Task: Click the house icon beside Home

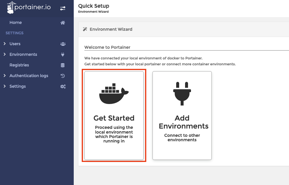Action: 63,23
